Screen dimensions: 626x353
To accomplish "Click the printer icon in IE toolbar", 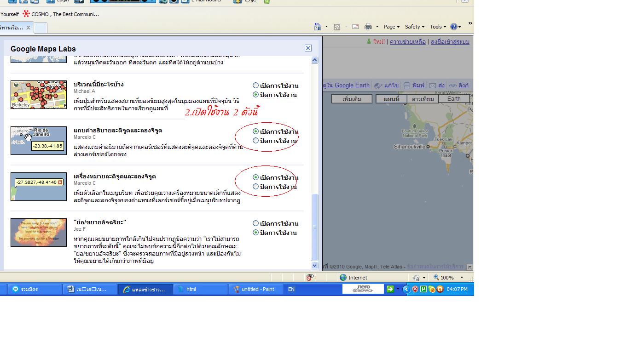I will (x=368, y=27).
